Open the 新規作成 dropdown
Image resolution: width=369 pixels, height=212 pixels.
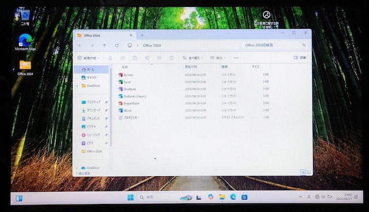tap(88, 58)
